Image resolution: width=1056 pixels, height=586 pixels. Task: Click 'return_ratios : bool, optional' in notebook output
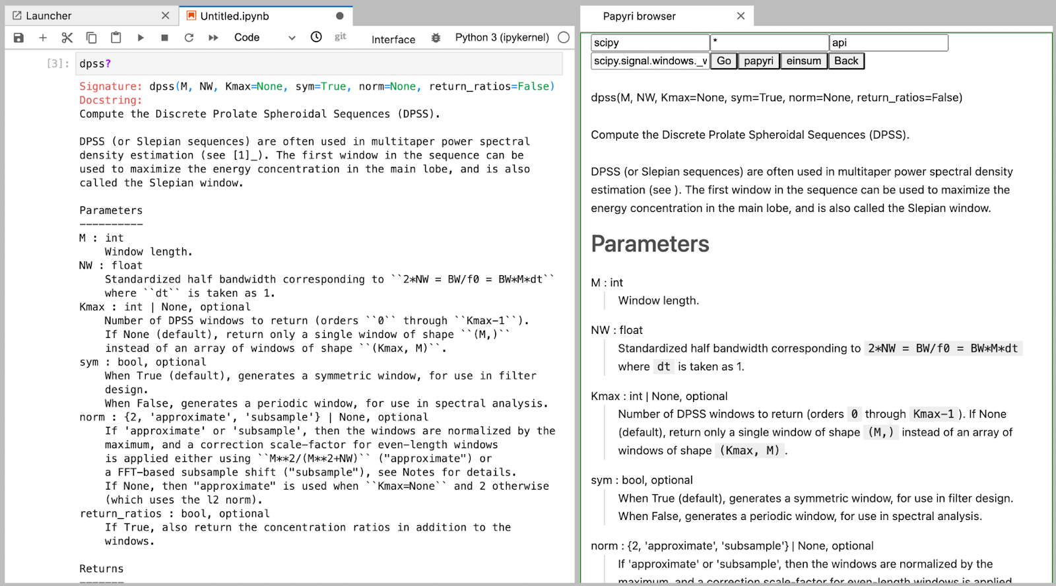tap(175, 514)
